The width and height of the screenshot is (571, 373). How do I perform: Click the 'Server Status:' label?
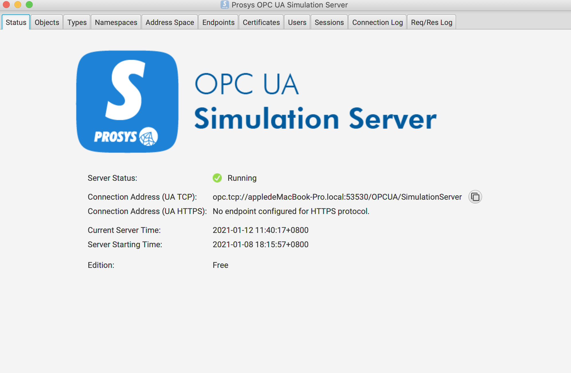tap(112, 178)
